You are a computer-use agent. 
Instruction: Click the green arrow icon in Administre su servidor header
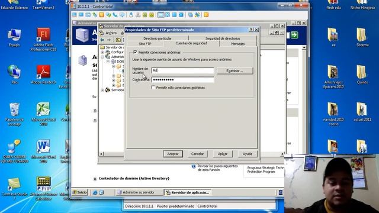pos(294,35)
